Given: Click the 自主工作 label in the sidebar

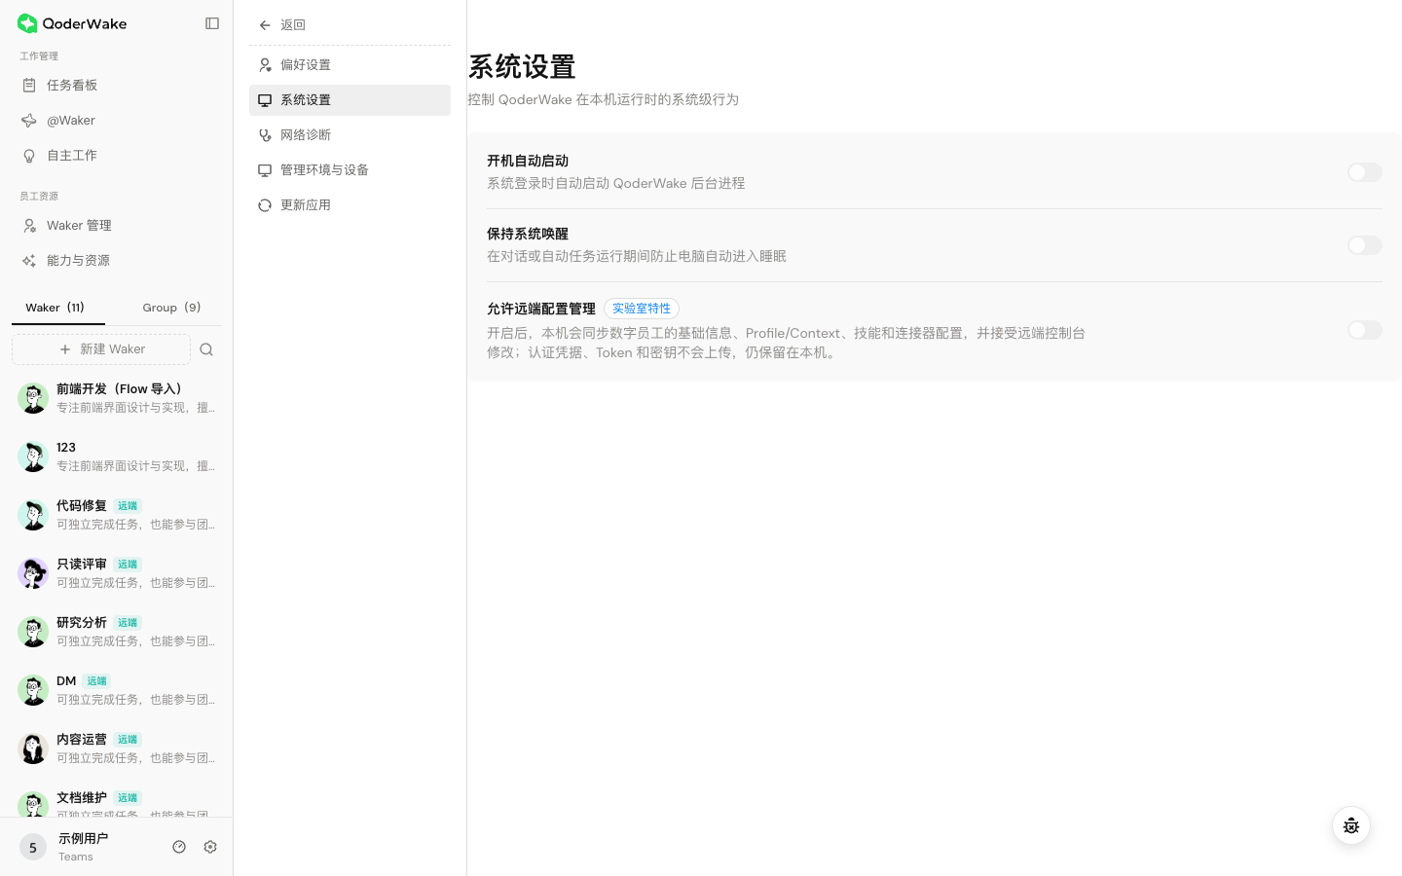Looking at the screenshot, I should coord(72,156).
